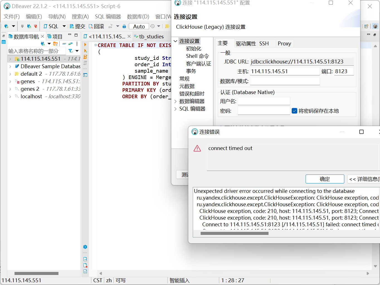
Task: Open dropdown beside filter funnel icon
Action: [77, 51]
